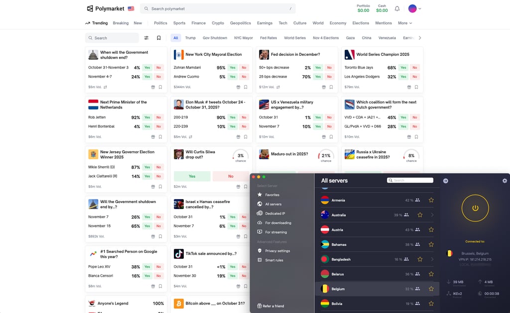Toggle the favorite star for Belgium
This screenshot has height=313, width=510.
coord(431,289)
